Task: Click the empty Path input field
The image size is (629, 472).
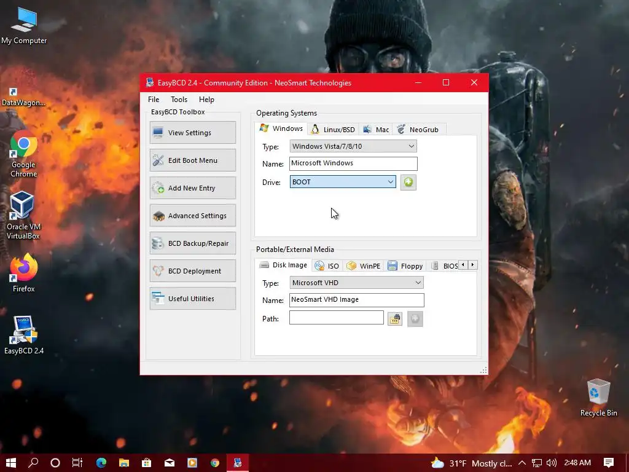Action: tap(337, 318)
